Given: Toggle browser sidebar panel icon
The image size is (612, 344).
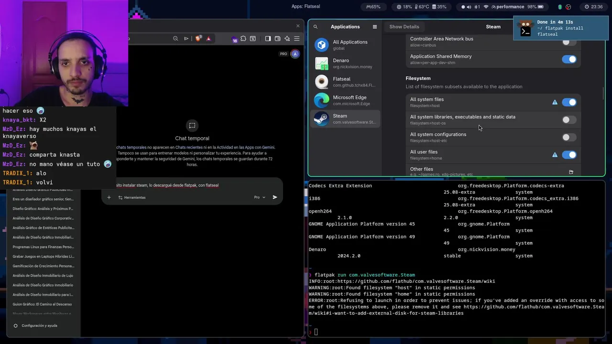Looking at the screenshot, I should click(268, 39).
